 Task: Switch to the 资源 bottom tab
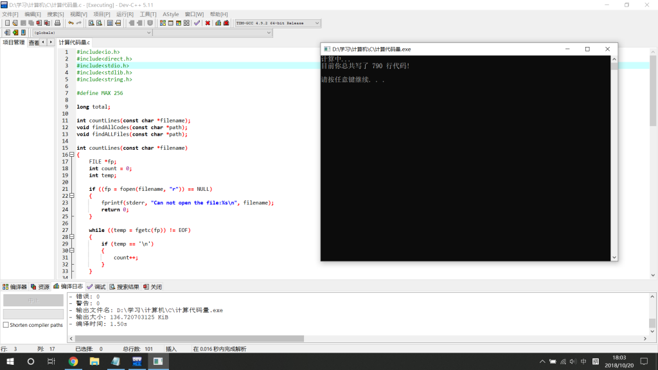40,287
